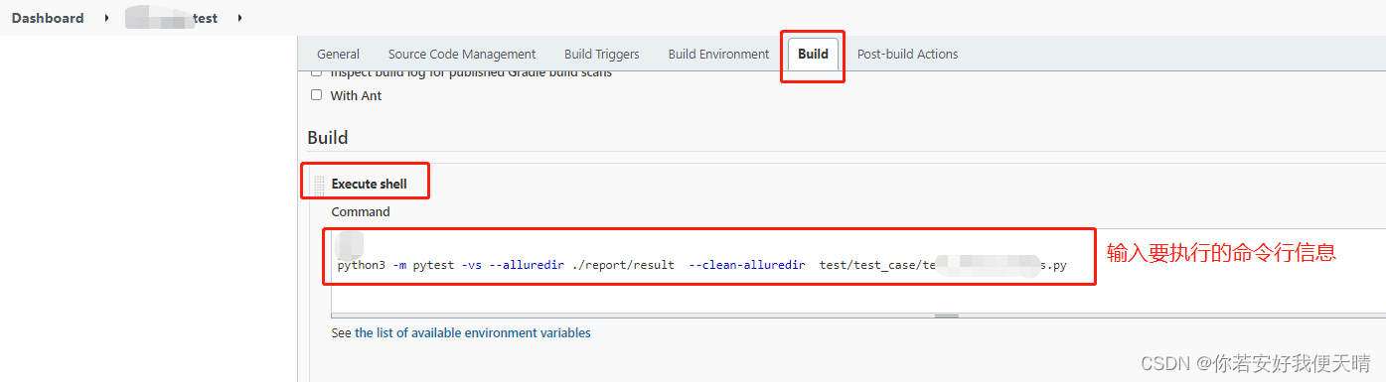This screenshot has width=1386, height=382.
Task: Click the With Ant label text
Action: pyautogui.click(x=356, y=95)
